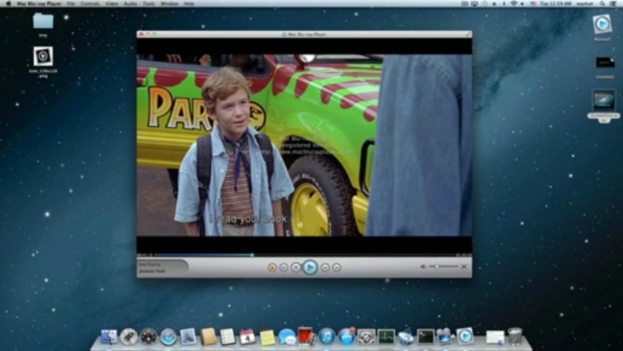Open the Mac Blu-ray Player app menu

point(40,3)
